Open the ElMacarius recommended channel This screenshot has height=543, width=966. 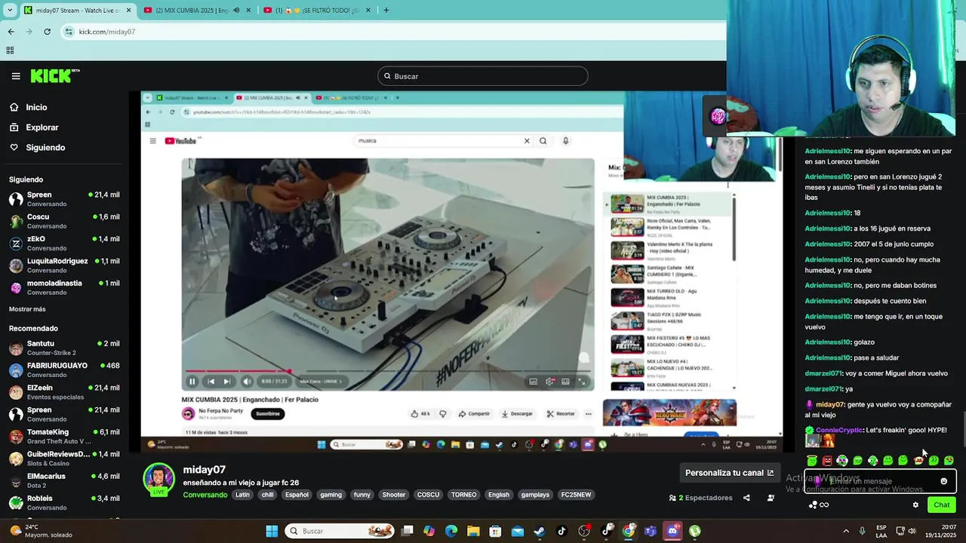pyautogui.click(x=64, y=480)
